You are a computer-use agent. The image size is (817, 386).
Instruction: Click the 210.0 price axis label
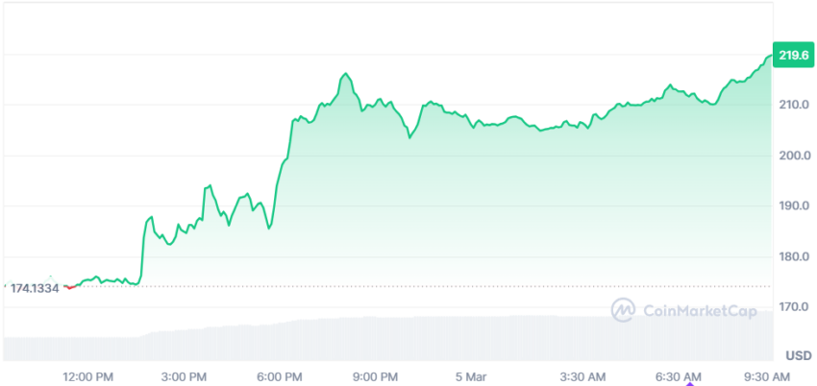pyautogui.click(x=795, y=105)
